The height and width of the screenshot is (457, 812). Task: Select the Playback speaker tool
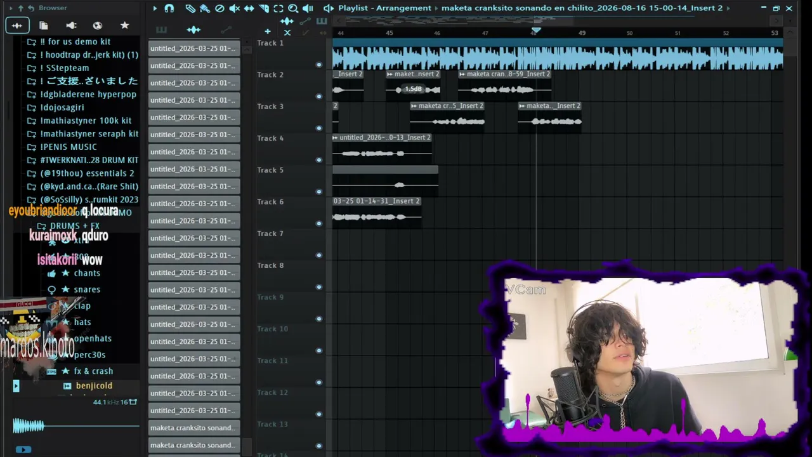[308, 8]
